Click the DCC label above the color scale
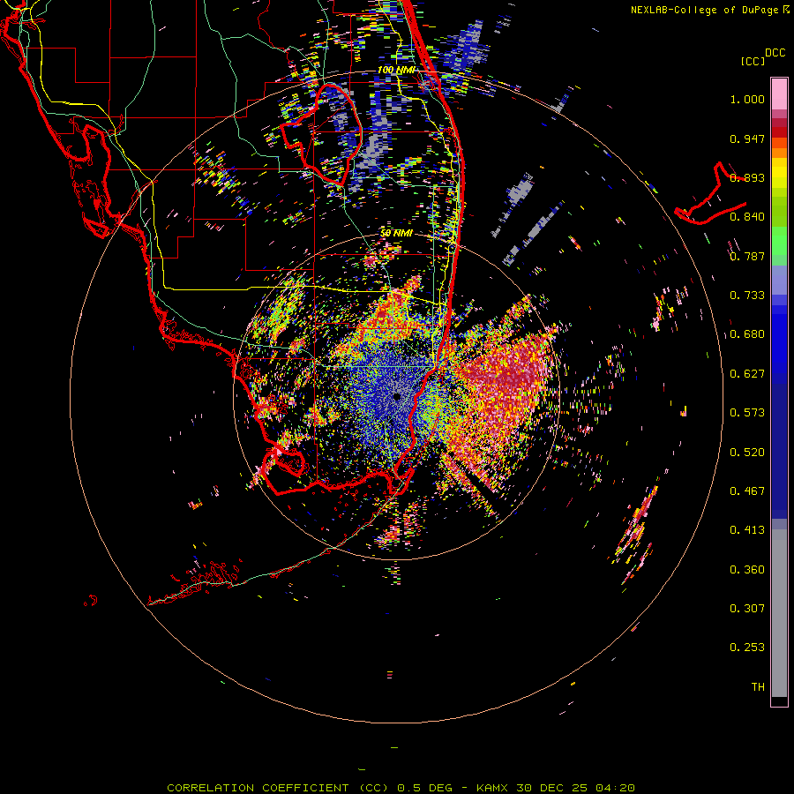 click(775, 53)
